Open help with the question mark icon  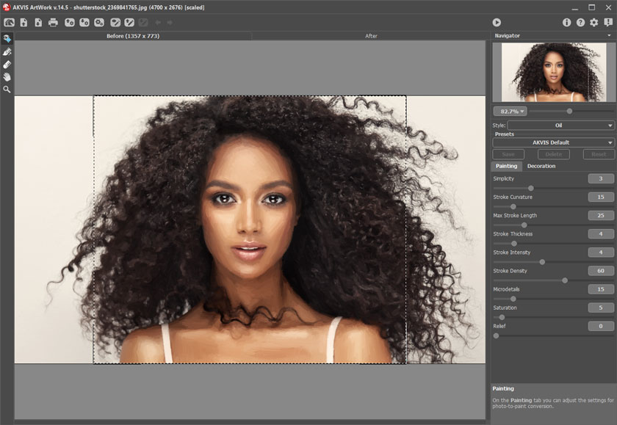[580, 23]
